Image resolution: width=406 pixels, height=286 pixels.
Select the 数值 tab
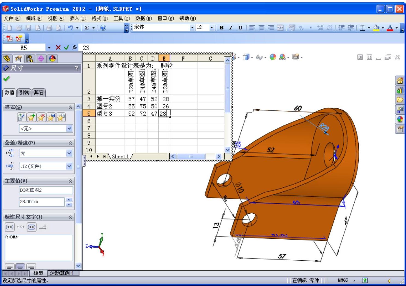(9, 93)
